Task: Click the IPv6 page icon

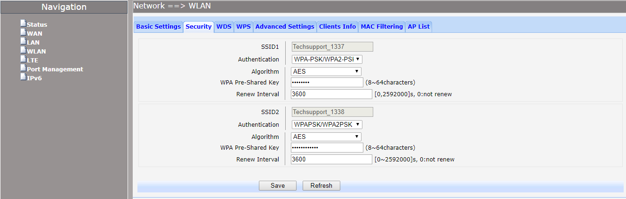Action: (23, 77)
